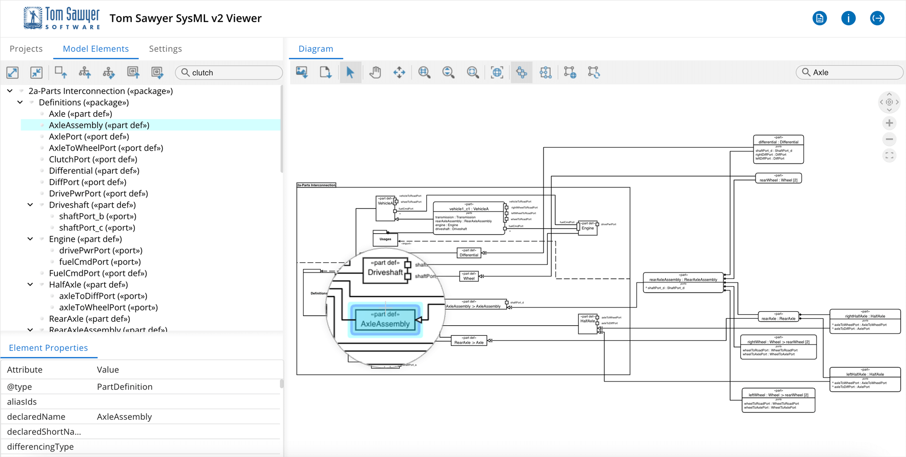Select the Pan tool in the diagram toolbar
Image resolution: width=906 pixels, height=457 pixels.
click(375, 72)
